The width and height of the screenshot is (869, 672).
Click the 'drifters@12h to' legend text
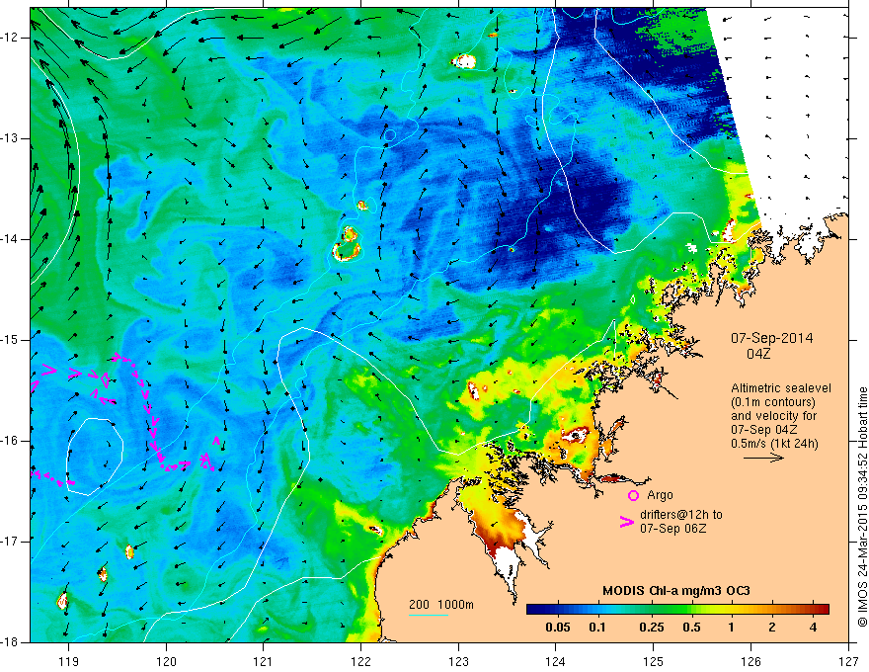681,515
